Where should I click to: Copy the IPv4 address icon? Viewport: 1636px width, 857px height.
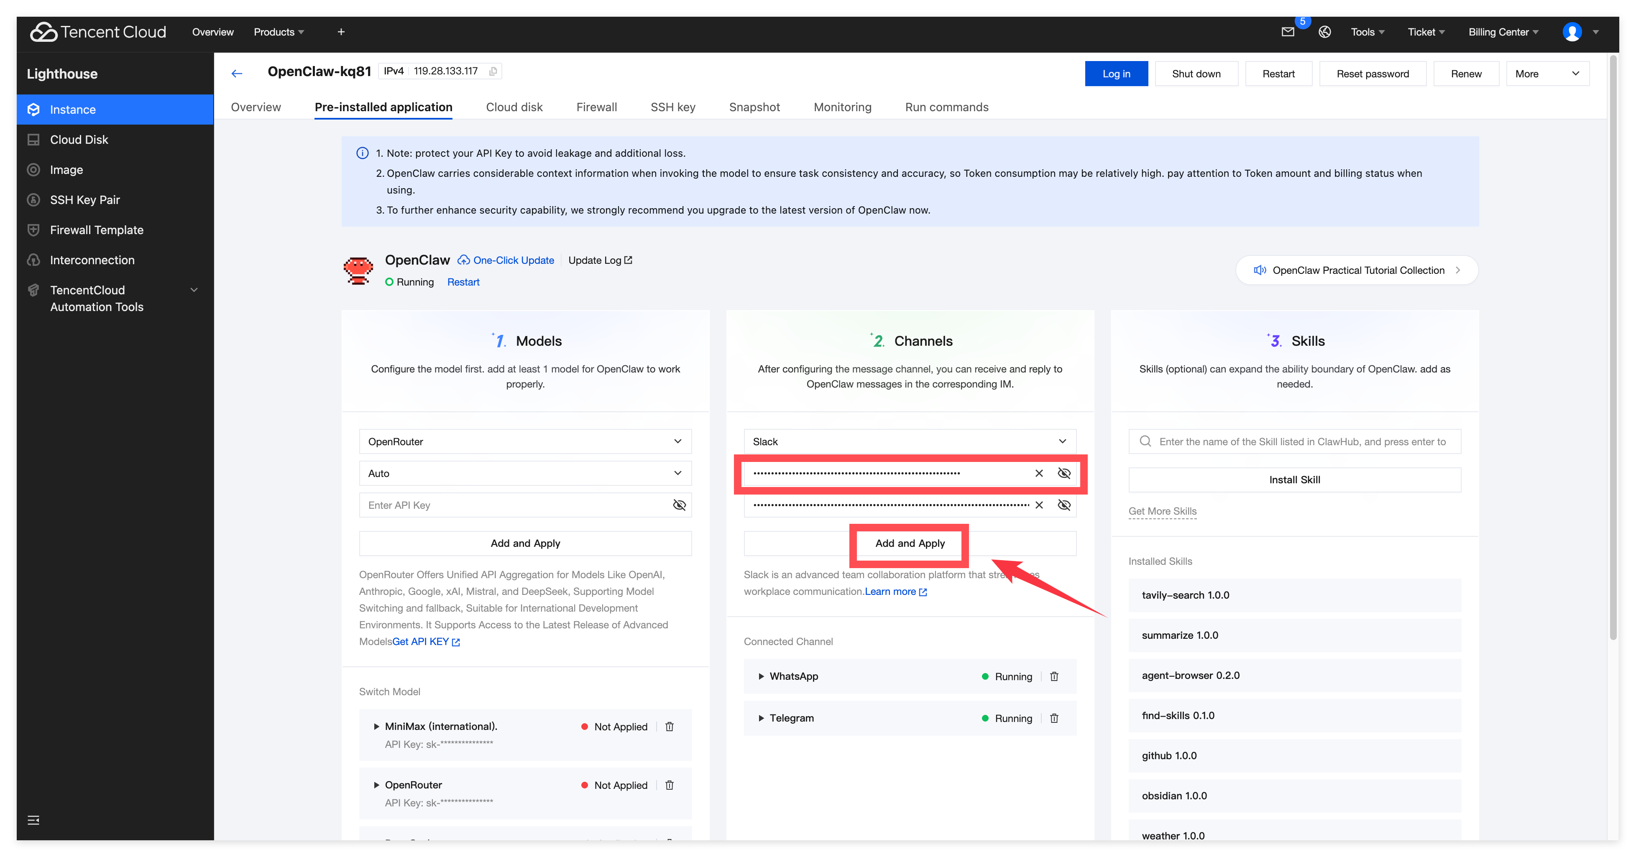click(x=493, y=71)
